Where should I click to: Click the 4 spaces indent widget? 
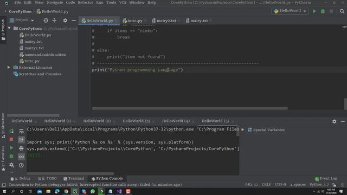(298, 184)
